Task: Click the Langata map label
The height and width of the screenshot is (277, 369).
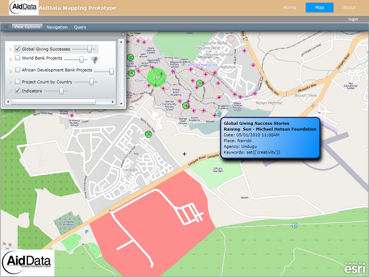Action: coord(130,170)
